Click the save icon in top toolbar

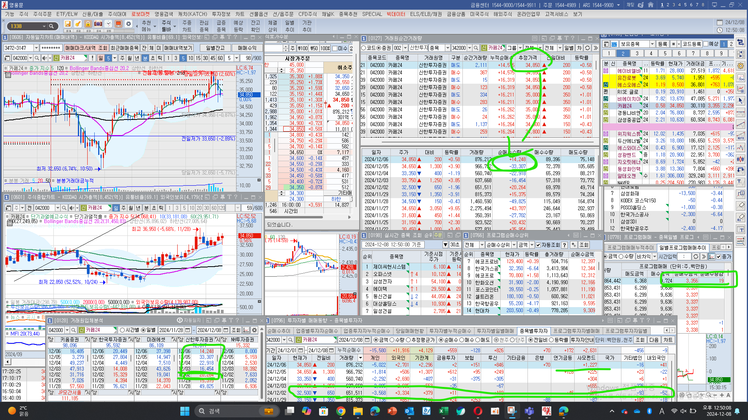tap(68, 24)
